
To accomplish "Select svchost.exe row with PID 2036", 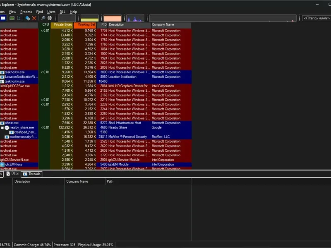I will click(x=96, y=67).
